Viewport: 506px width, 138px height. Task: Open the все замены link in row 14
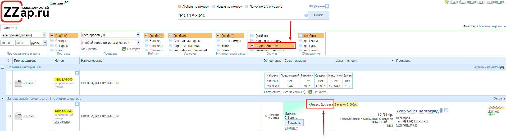coord(62,122)
